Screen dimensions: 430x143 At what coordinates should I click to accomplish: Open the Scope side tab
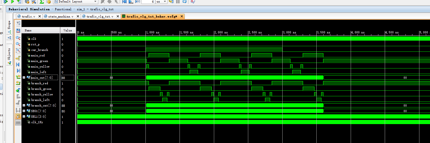9,27
